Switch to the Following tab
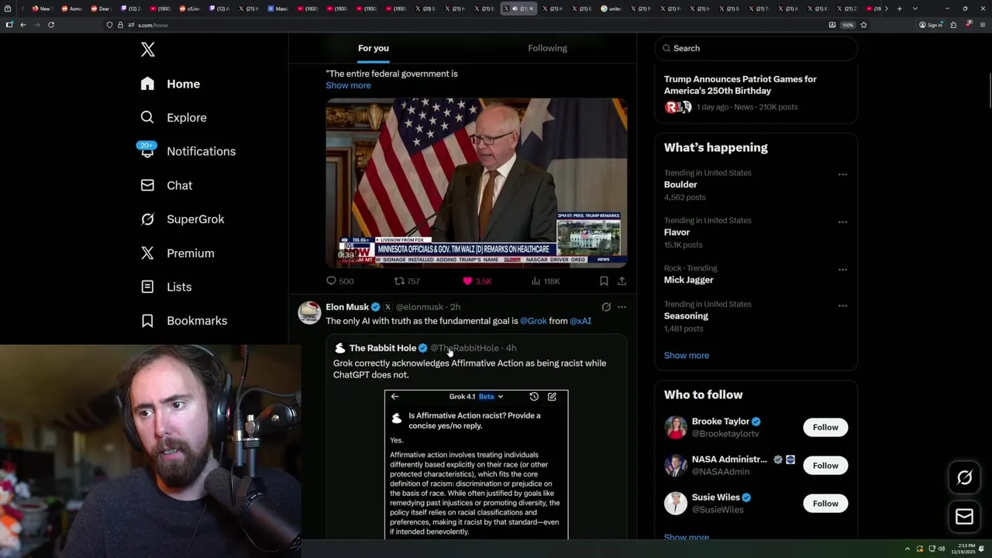Screen dimensions: 992x558 coord(548,48)
